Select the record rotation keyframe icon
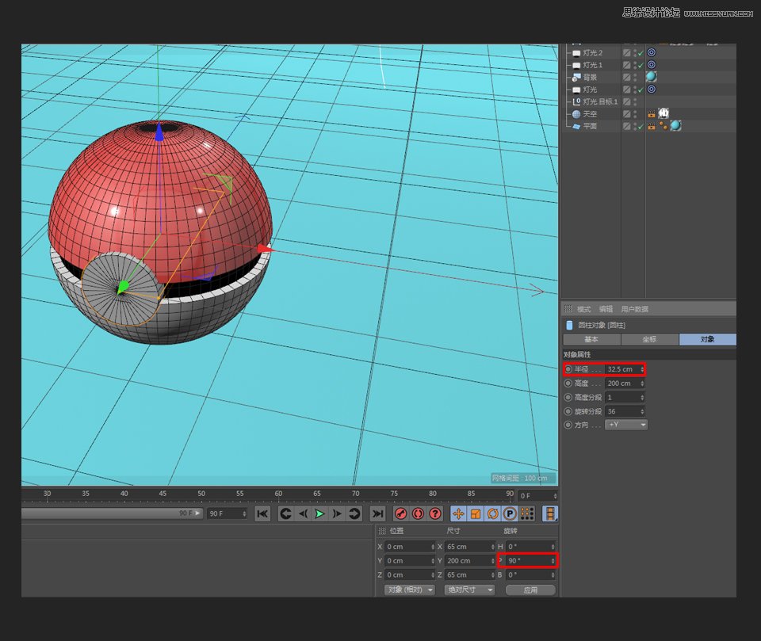The width and height of the screenshot is (761, 641). coord(493,513)
